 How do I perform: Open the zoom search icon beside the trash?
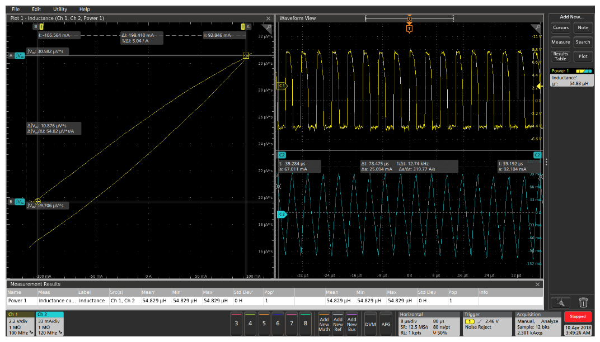point(560,302)
